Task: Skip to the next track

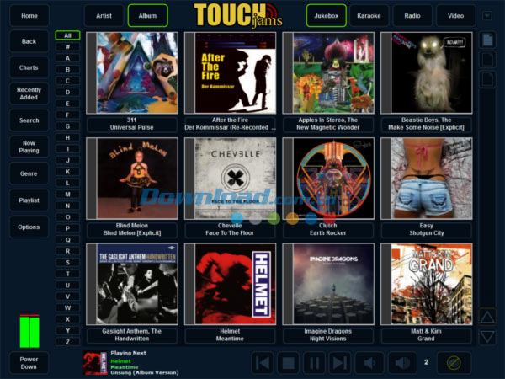Action: (339, 363)
